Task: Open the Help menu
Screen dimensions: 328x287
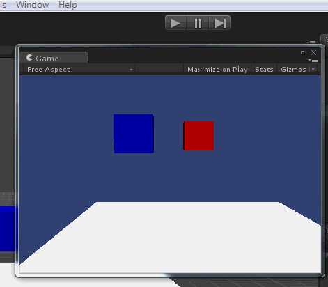Action: (68, 5)
